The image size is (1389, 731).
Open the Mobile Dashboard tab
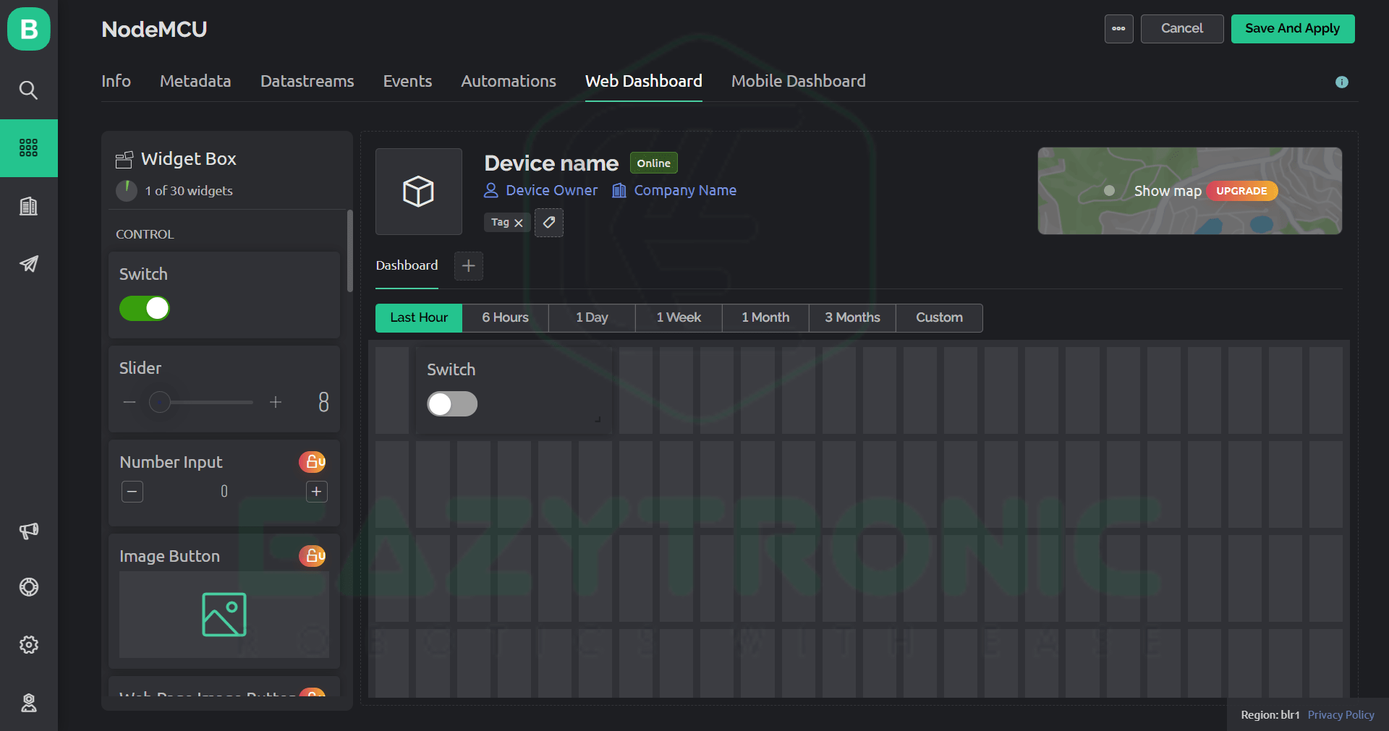[798, 81]
